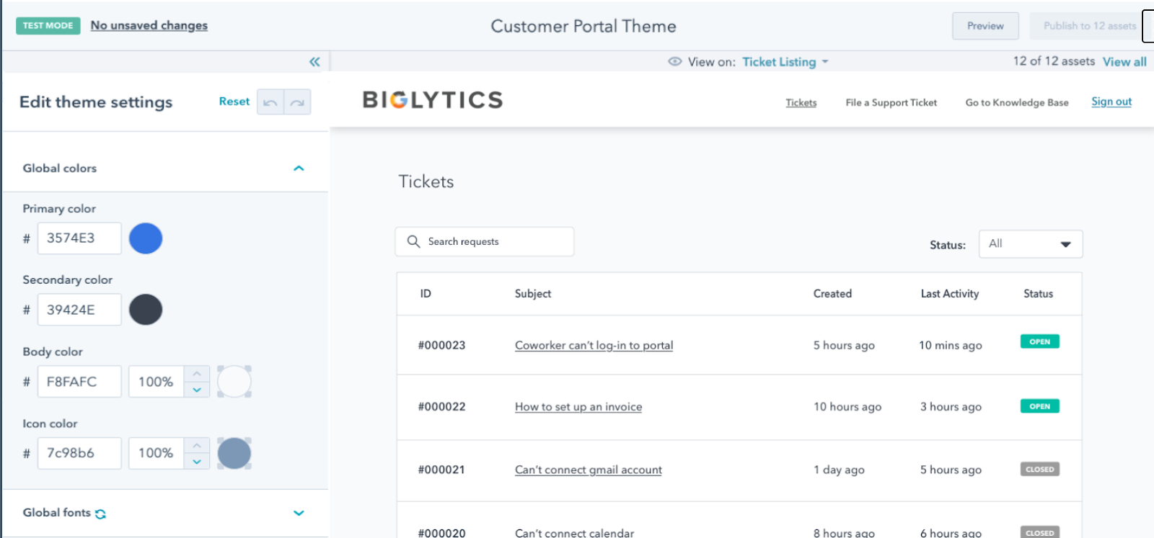Click the redo arrow button

pyautogui.click(x=298, y=102)
